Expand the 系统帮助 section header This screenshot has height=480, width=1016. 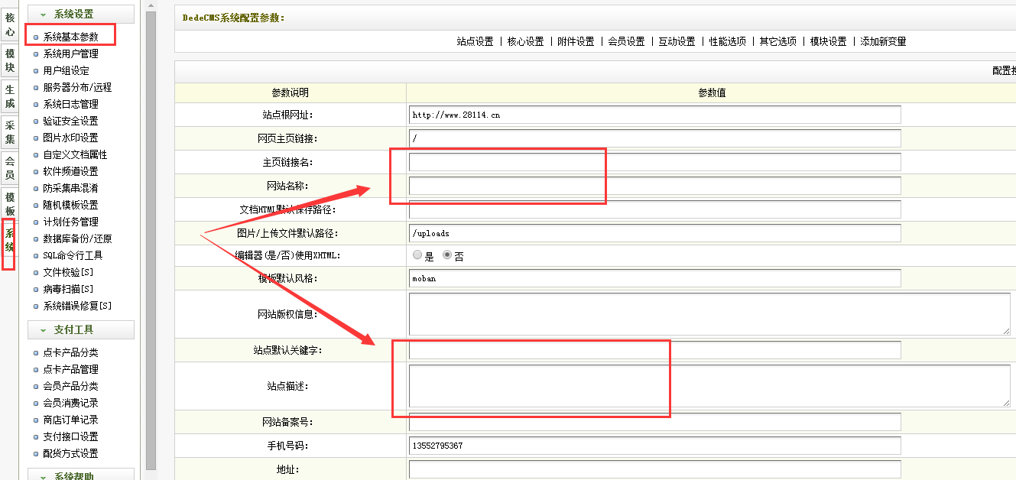pos(80,475)
